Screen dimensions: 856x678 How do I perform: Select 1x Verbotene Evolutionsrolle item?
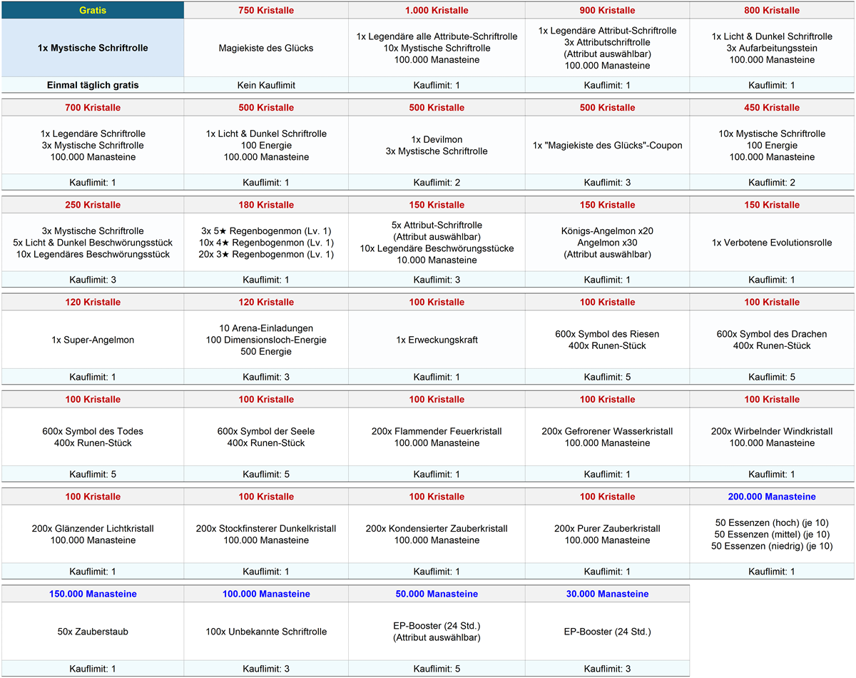(x=772, y=243)
